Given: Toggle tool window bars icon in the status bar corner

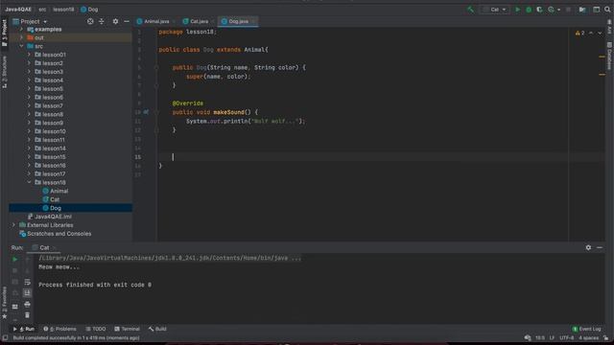Looking at the screenshot, I should pyautogui.click(x=5, y=338).
